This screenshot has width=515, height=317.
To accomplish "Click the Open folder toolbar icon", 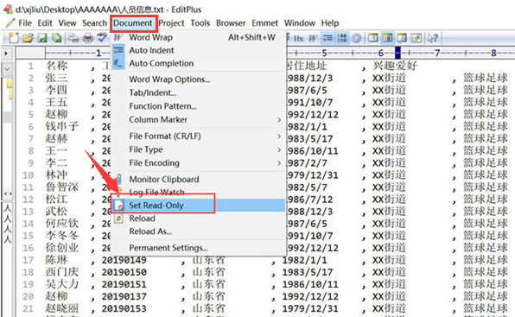I will 28,38.
